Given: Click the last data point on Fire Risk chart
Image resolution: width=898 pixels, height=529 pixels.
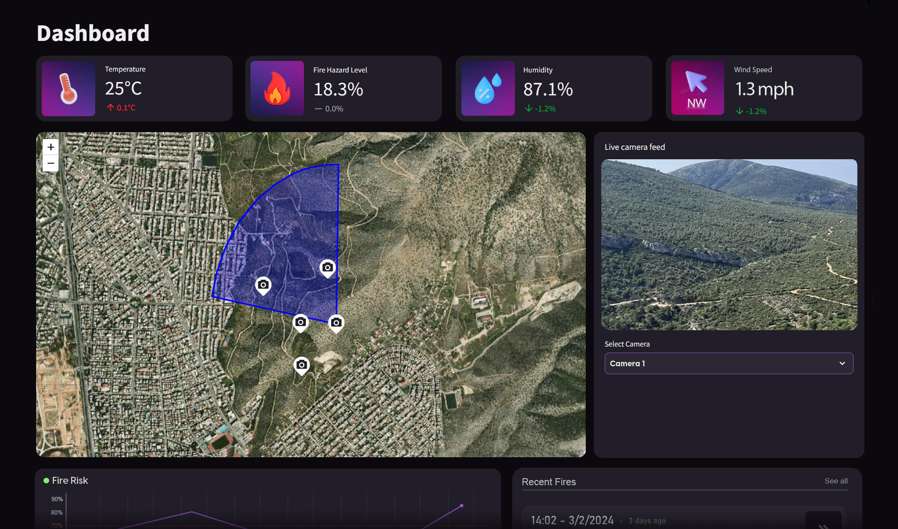Looking at the screenshot, I should [461, 506].
